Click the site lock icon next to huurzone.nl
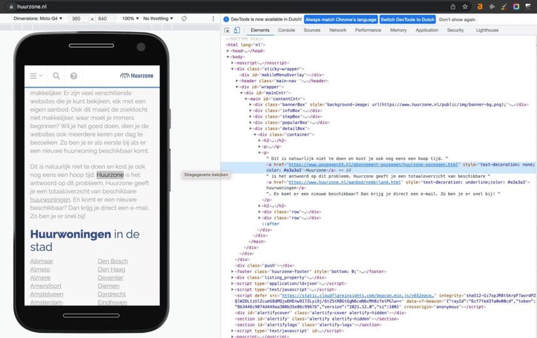The image size is (537, 338). pos(12,6)
